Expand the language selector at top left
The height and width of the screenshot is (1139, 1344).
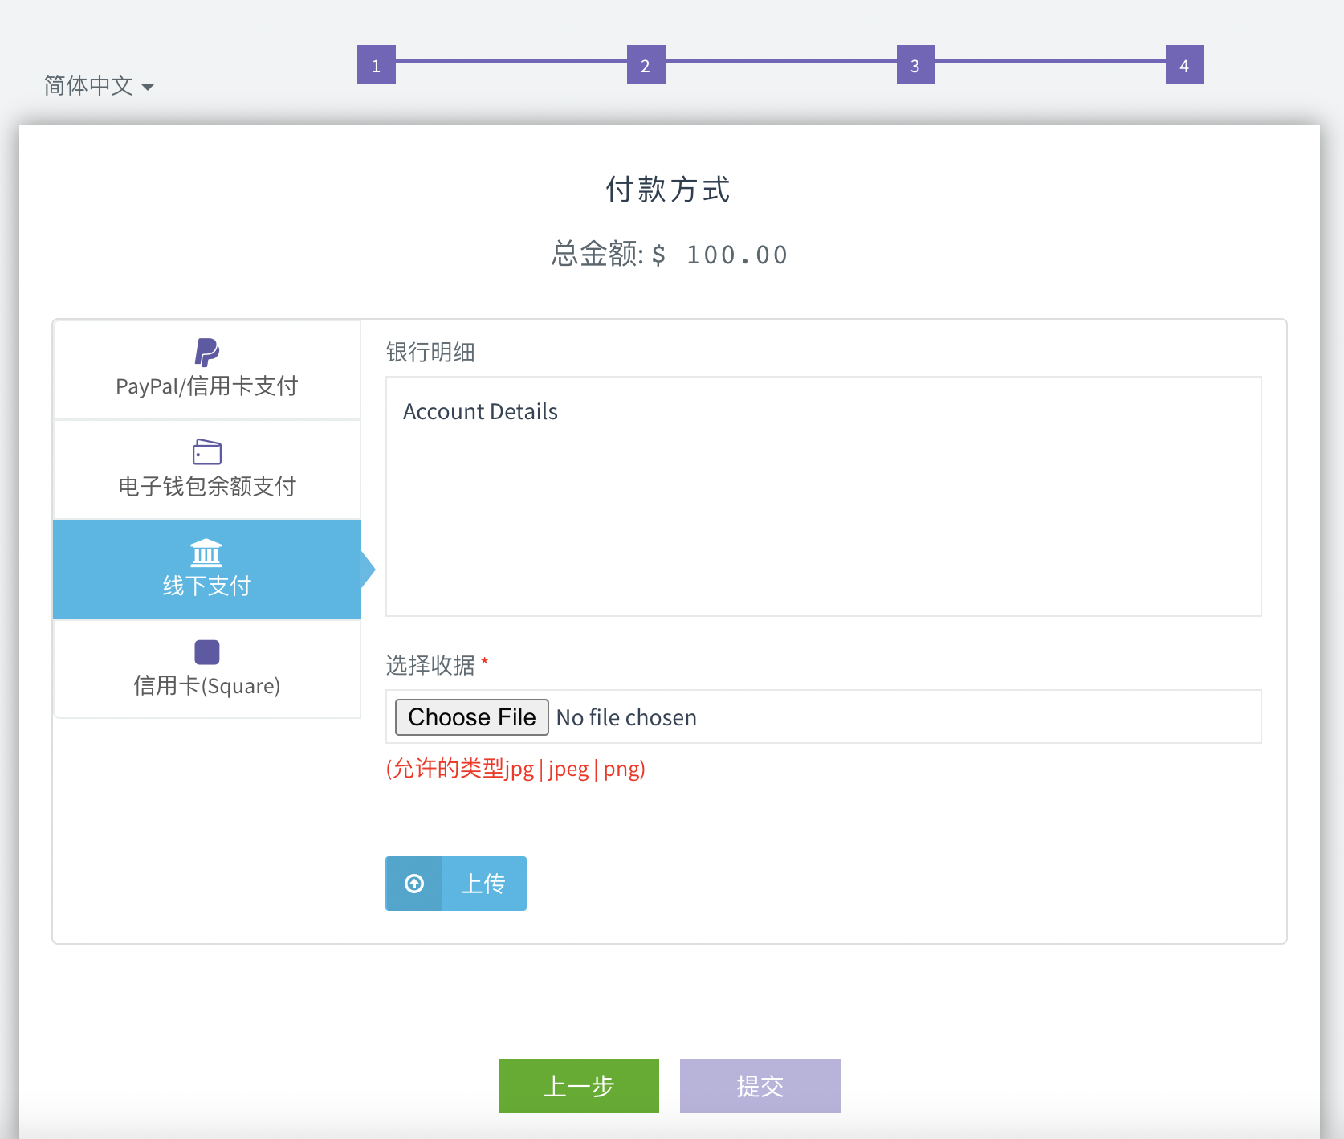point(98,85)
